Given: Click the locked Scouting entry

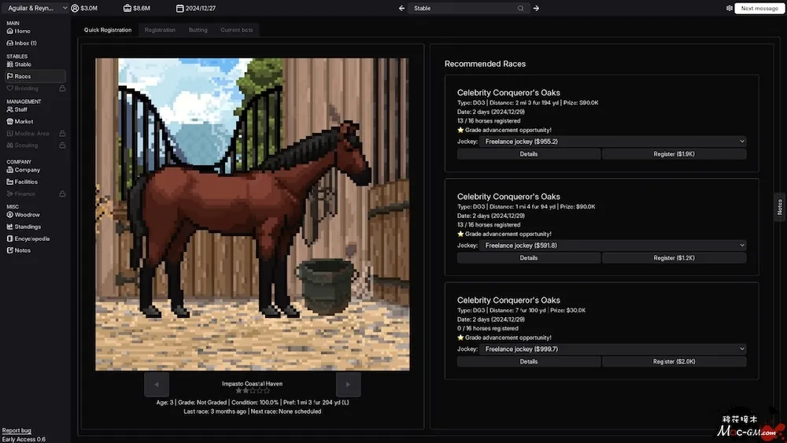Looking at the screenshot, I should pos(23,145).
